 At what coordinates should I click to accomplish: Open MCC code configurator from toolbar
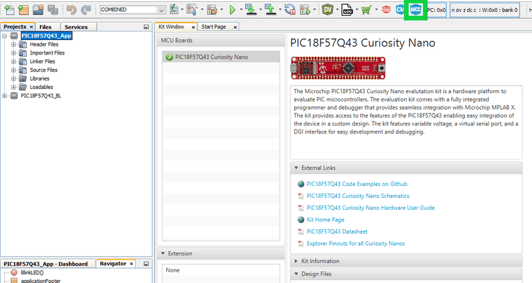[415, 10]
